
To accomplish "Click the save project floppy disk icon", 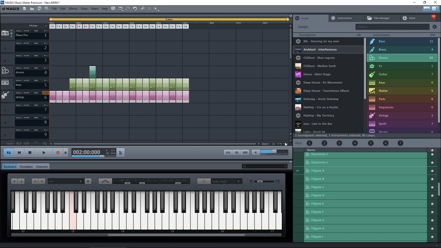I will (x=39, y=9).
